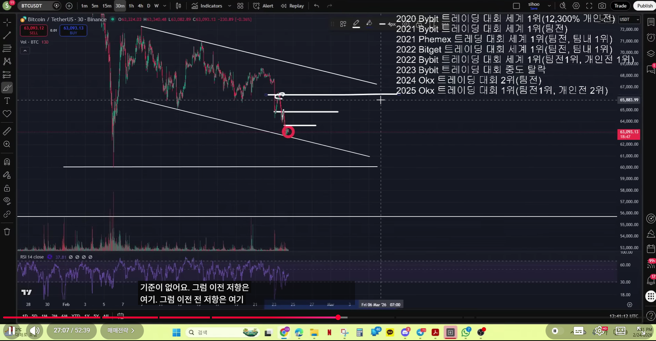Image resolution: width=656 pixels, height=341 pixels.
Task: Expand the timeframe dropdown arrow
Action: (x=165, y=6)
